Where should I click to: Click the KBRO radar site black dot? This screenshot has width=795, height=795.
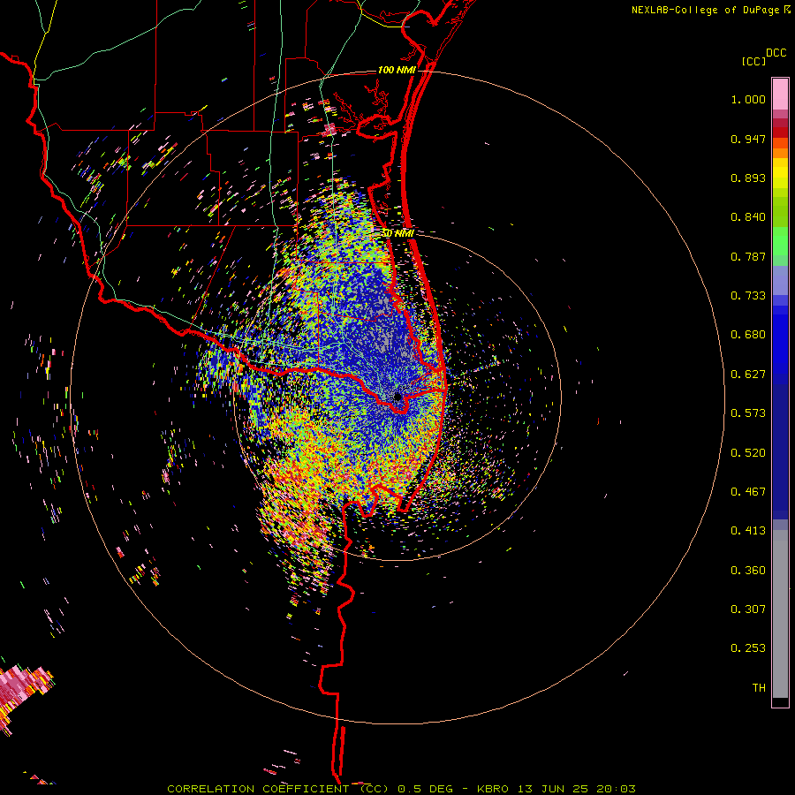[x=397, y=397]
